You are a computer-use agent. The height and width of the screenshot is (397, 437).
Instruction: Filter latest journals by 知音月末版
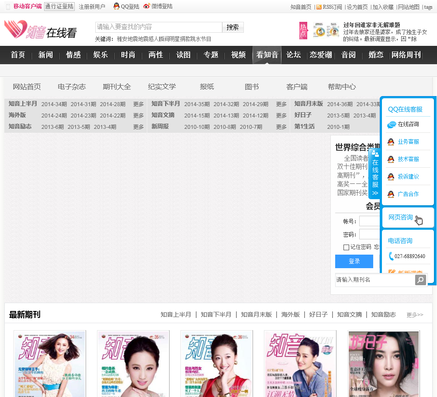[x=256, y=315]
